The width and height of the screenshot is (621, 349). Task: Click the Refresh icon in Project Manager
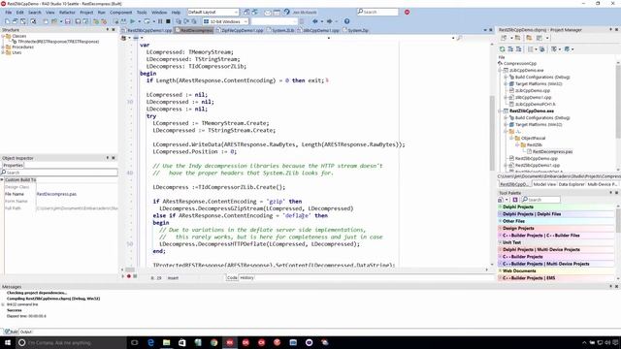(x=503, y=49)
